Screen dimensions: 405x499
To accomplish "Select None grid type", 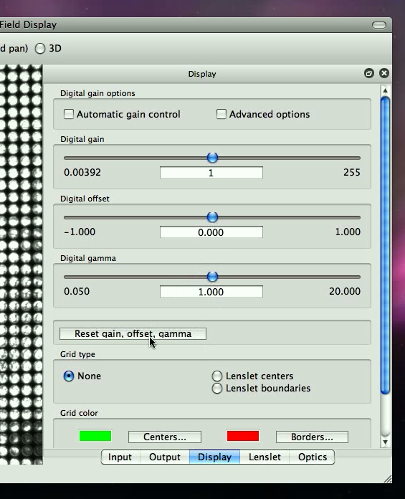I will click(x=68, y=376).
